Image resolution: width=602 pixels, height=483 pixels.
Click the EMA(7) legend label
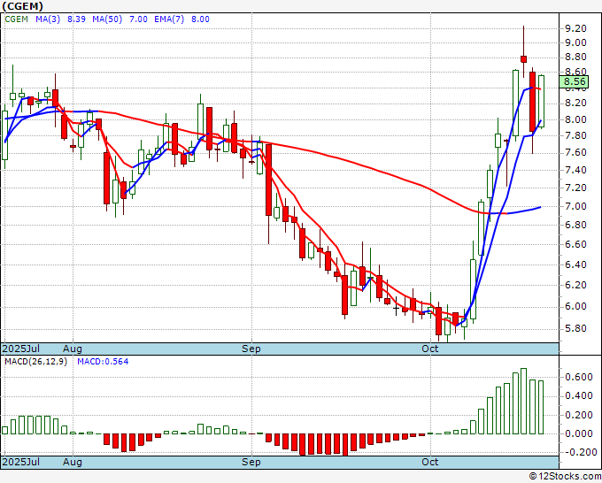[x=169, y=19]
